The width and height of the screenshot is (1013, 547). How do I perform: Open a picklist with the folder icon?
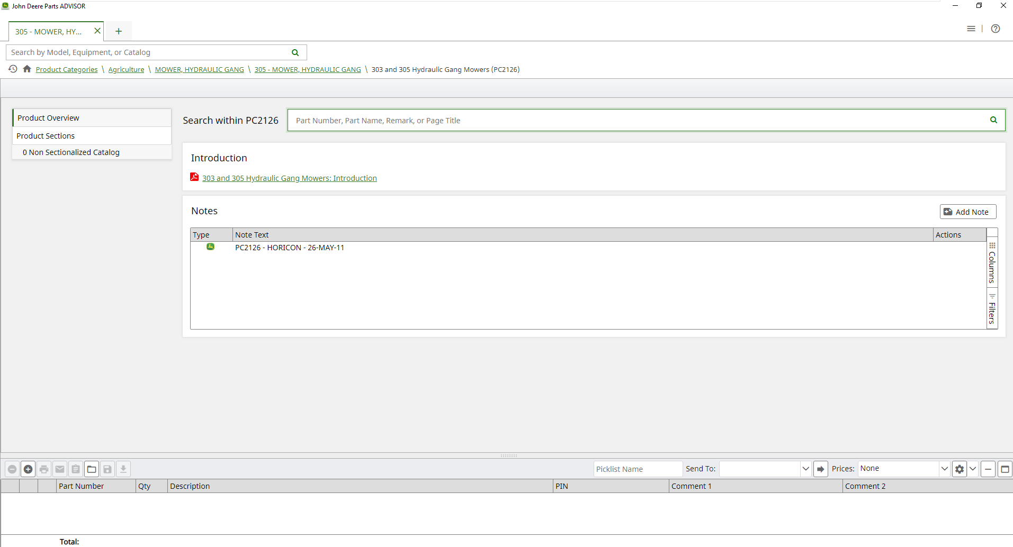coord(92,469)
